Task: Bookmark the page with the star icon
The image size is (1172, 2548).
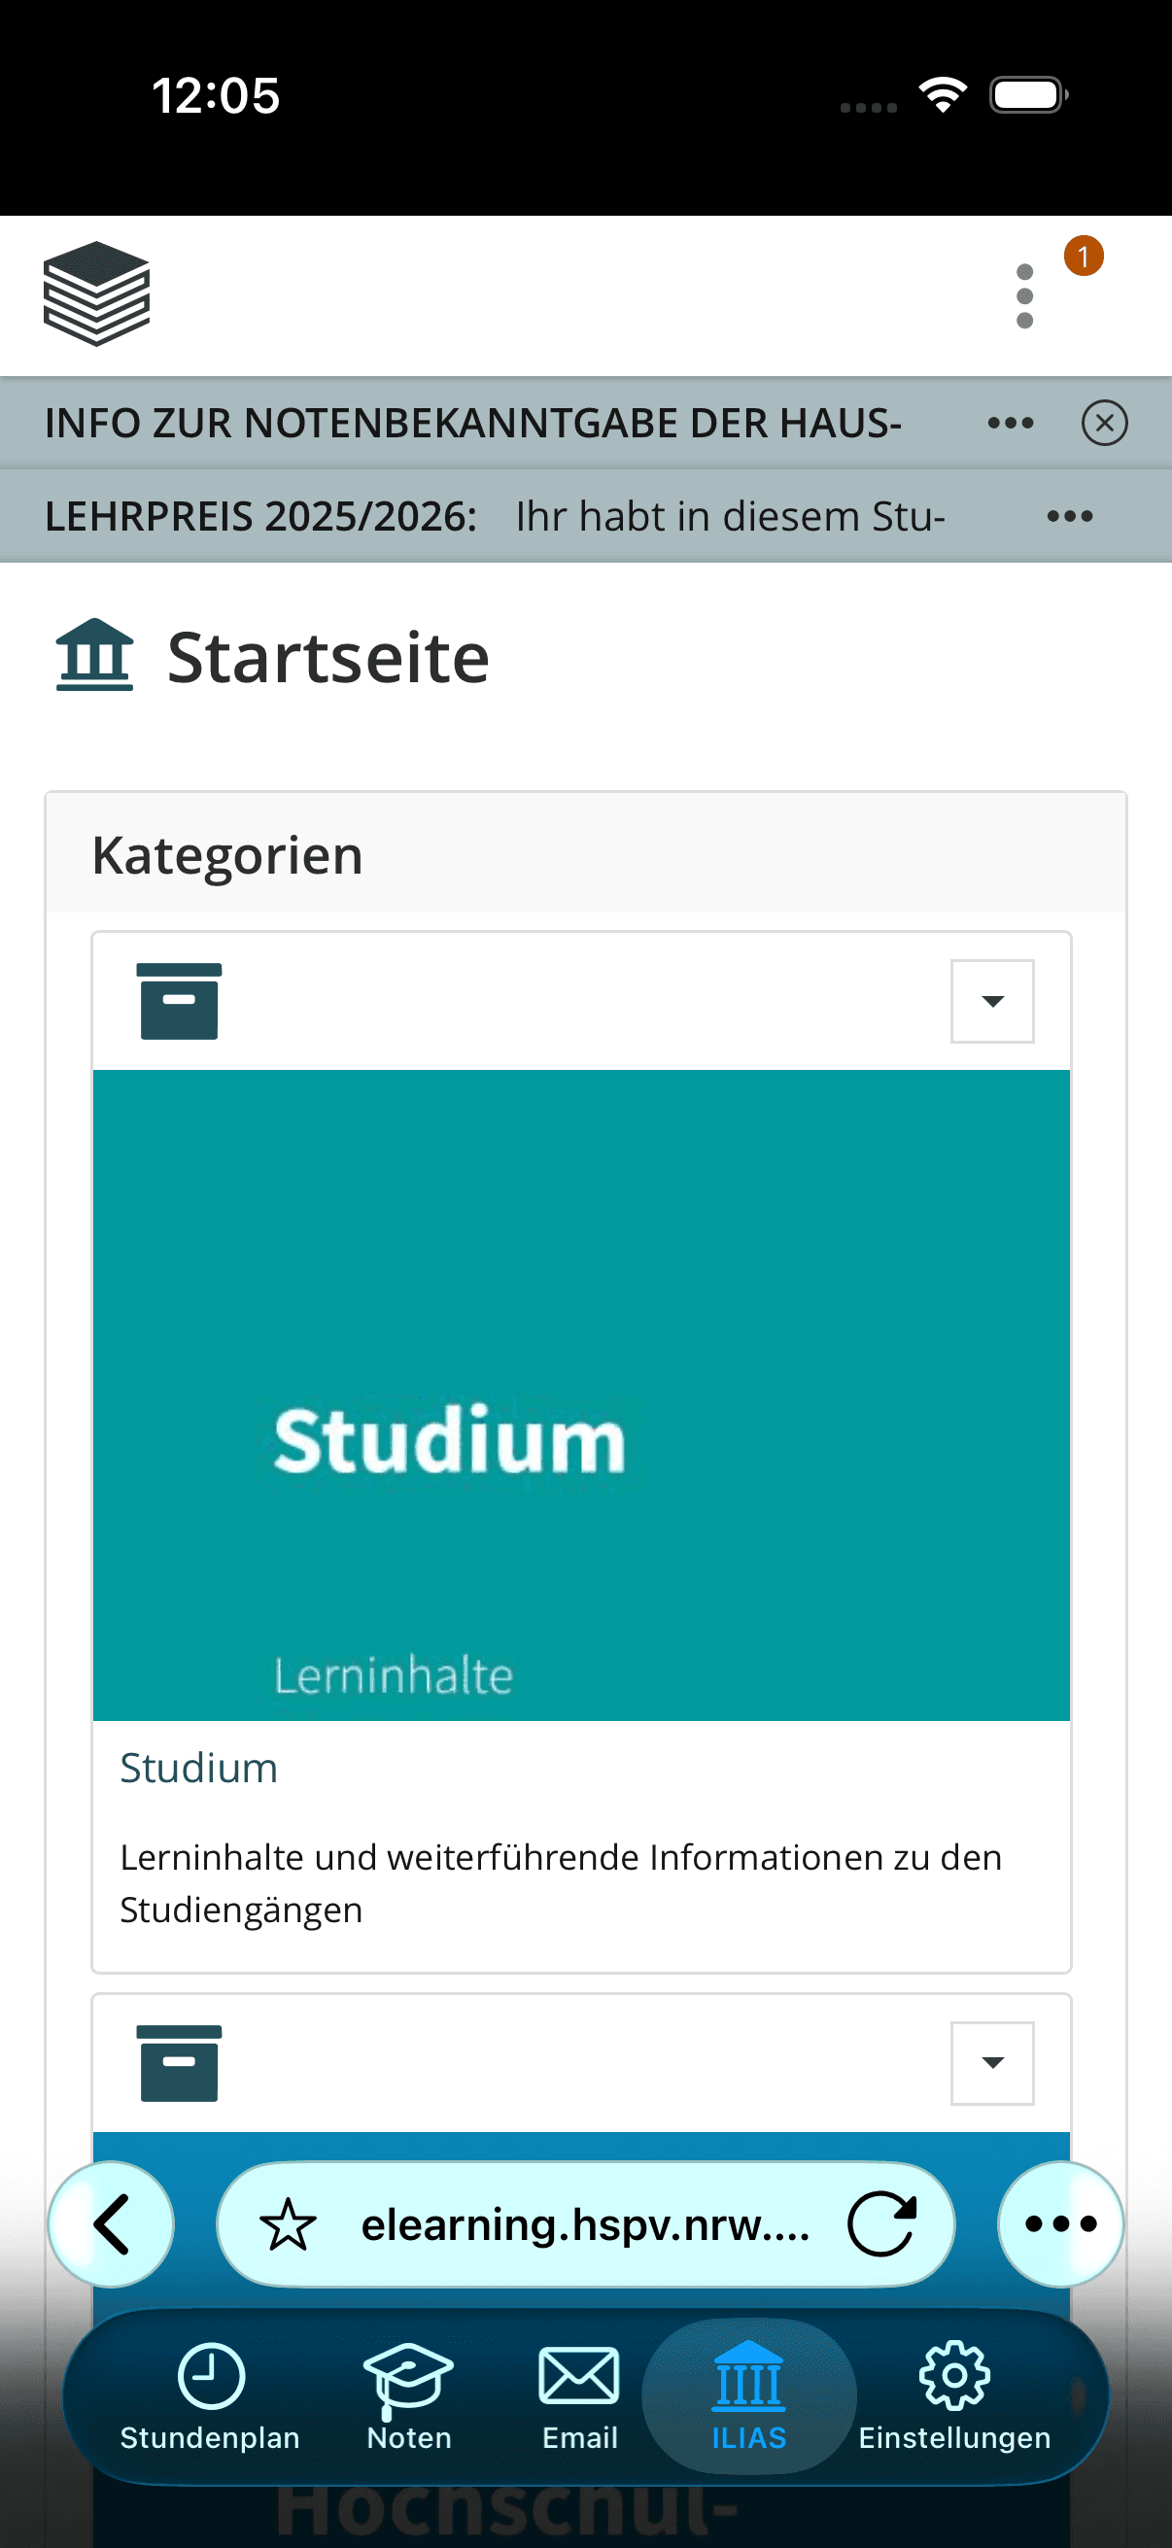Action: tap(288, 2224)
